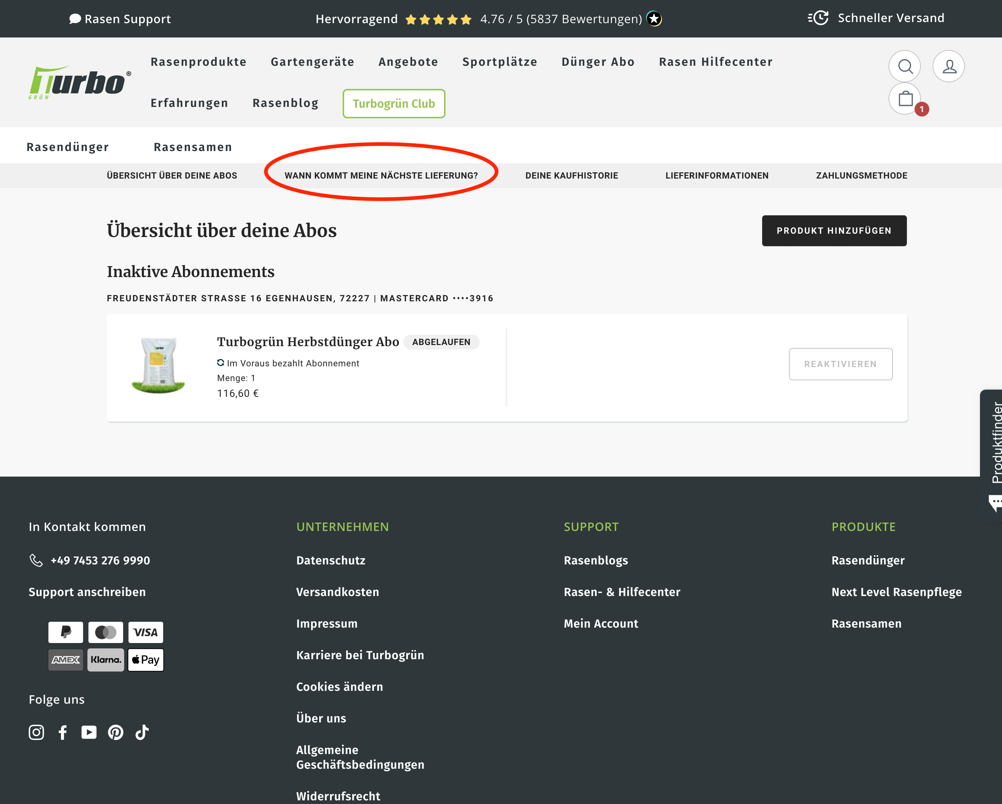Open Rasen Hilfecenter menu item

[716, 62]
